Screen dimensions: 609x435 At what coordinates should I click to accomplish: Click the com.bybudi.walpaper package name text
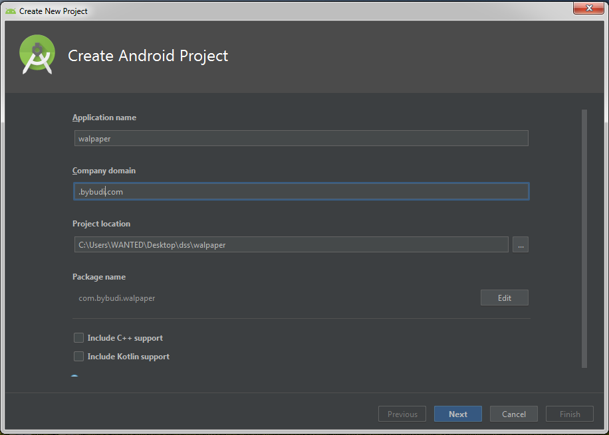117,298
